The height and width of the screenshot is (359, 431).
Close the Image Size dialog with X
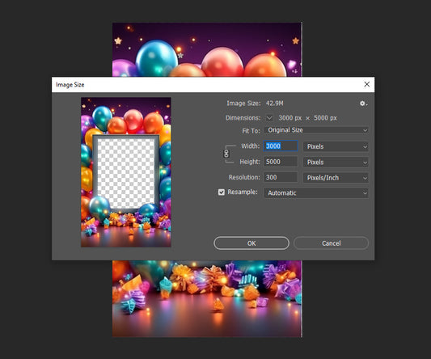click(x=366, y=84)
